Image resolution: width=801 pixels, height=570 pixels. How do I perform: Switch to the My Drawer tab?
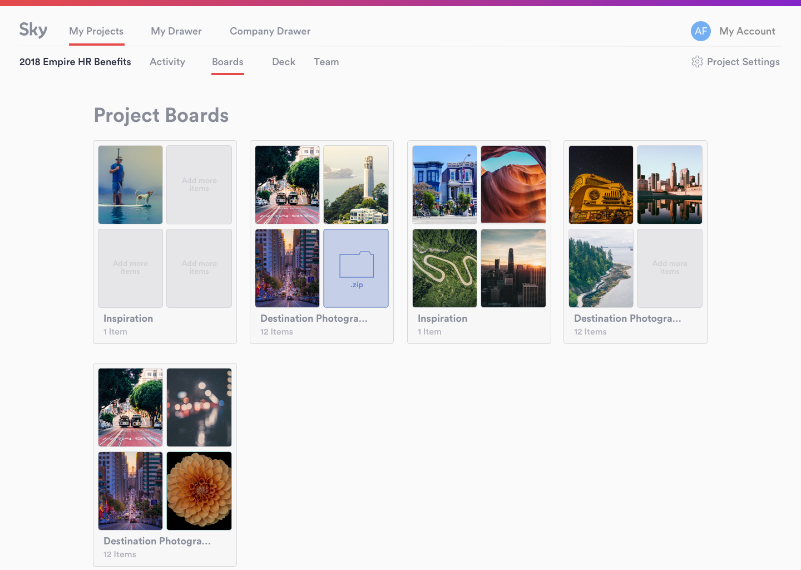176,31
